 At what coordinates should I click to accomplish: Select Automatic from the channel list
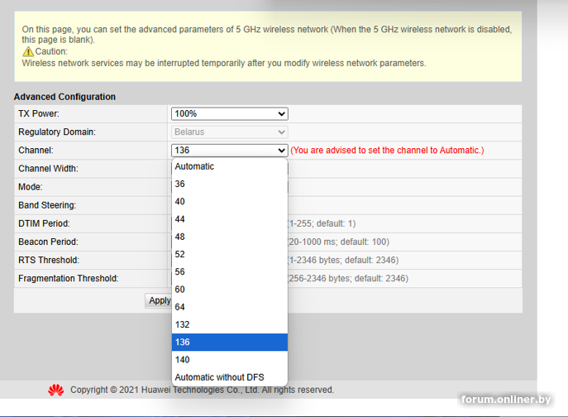tap(229, 166)
